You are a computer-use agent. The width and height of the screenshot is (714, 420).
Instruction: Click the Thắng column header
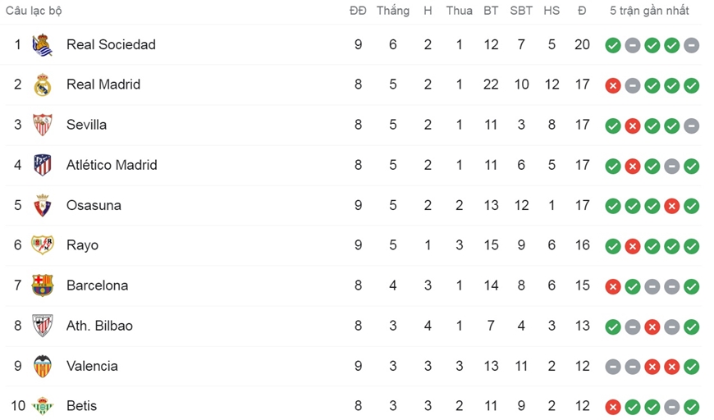pos(392,11)
